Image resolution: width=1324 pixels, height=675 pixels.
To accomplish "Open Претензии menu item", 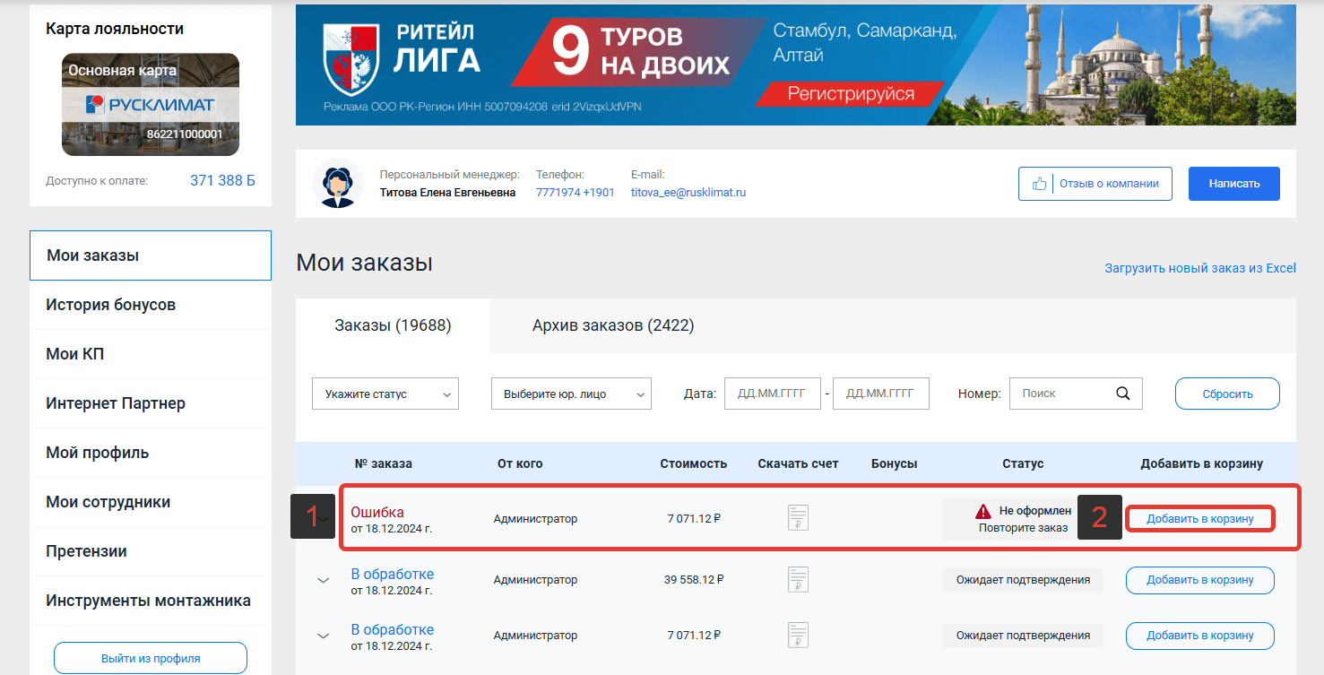I will [x=151, y=551].
